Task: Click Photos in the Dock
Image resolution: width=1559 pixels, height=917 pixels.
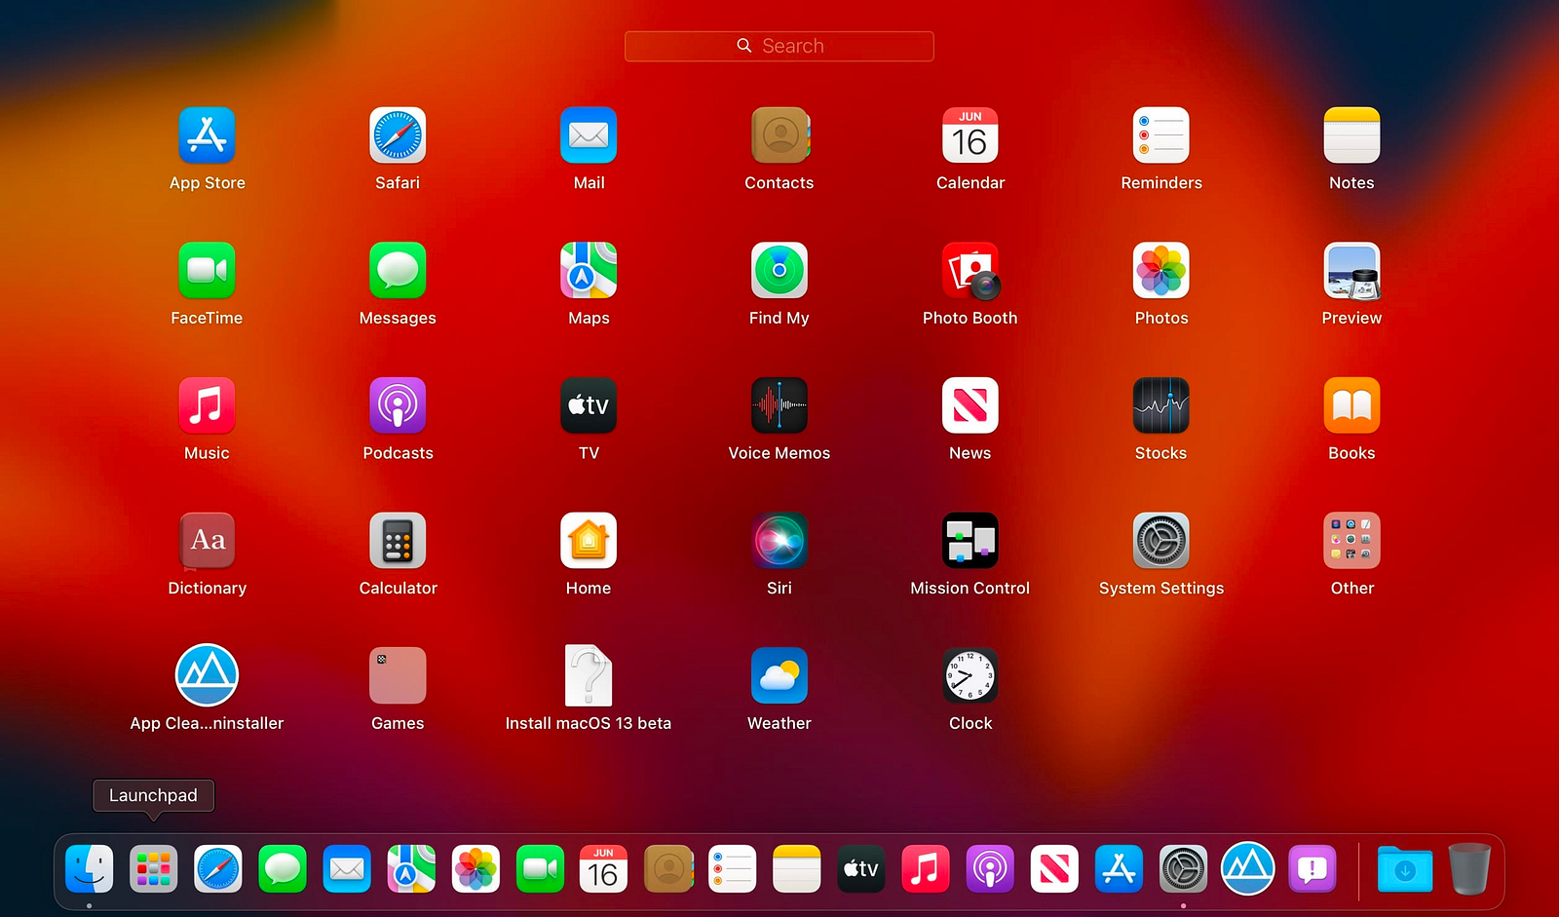Action: point(475,869)
